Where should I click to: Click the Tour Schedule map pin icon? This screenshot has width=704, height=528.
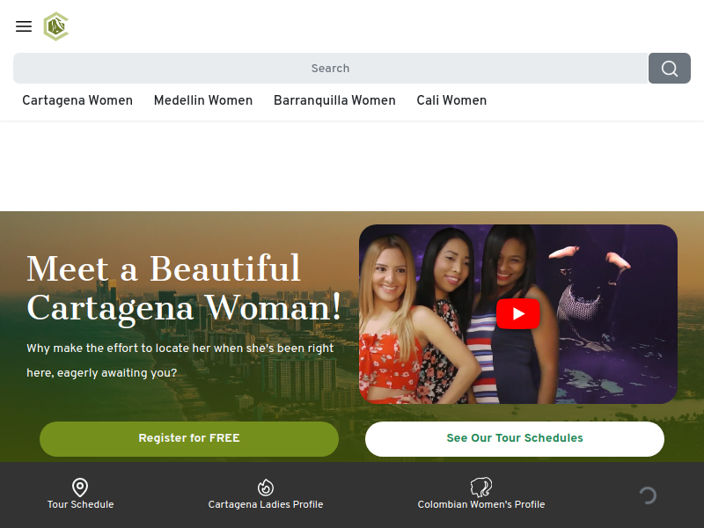(x=80, y=488)
